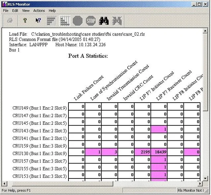Click the black binoculars find icon
211x195 pixels.
point(104,21)
